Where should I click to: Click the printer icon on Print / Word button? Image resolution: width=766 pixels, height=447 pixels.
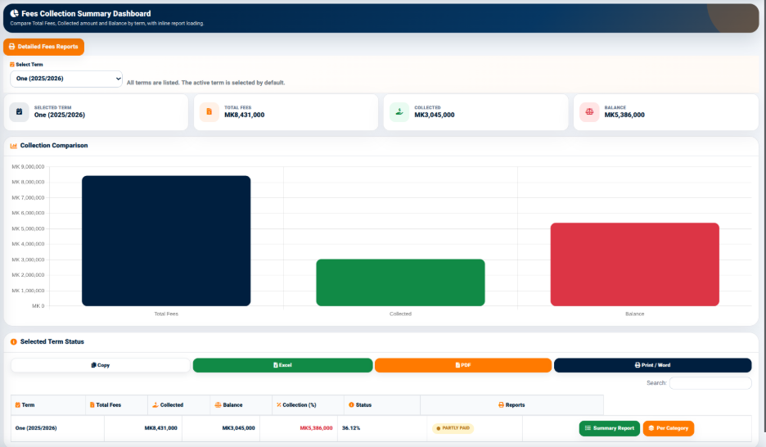point(638,365)
